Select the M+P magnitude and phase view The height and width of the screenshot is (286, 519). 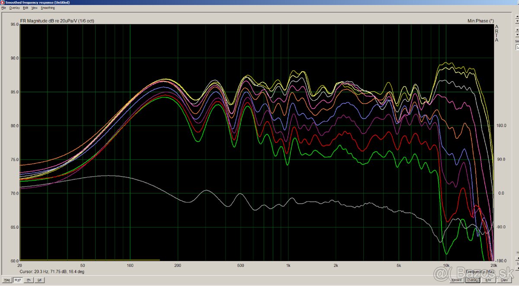click(x=18, y=280)
